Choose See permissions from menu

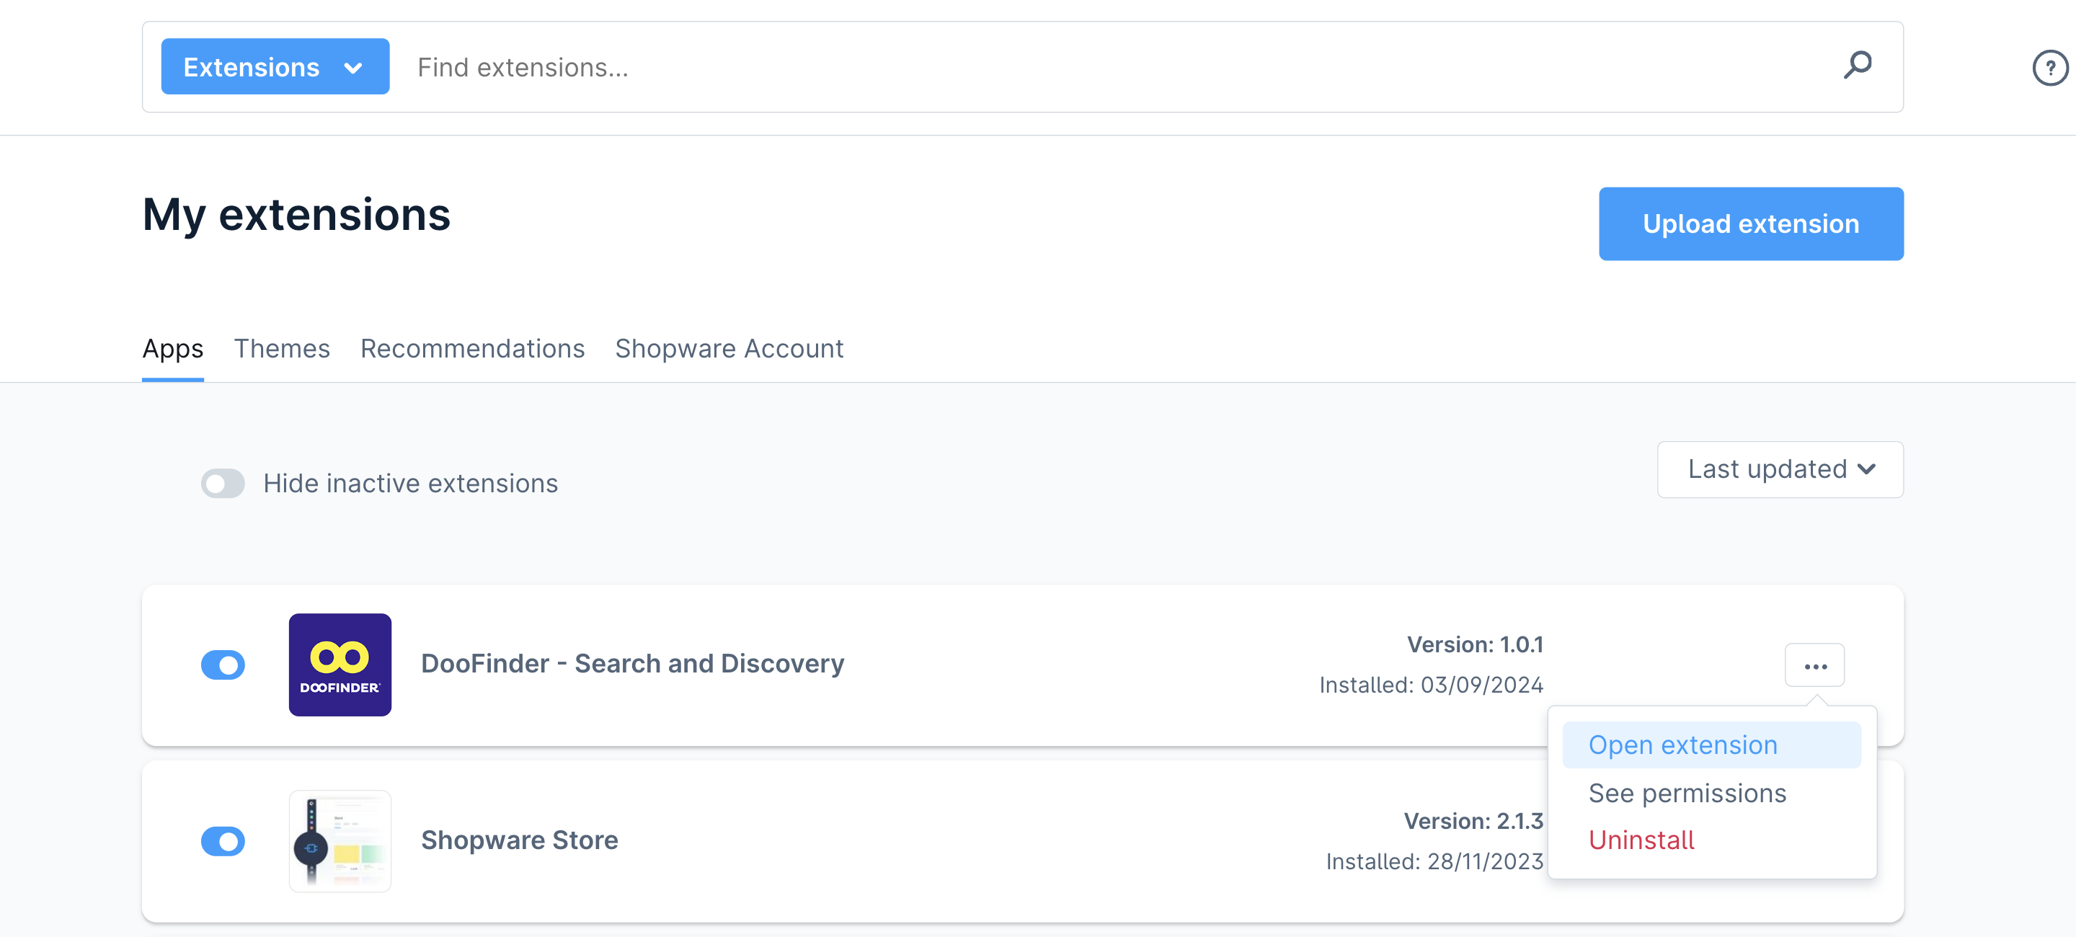(1687, 794)
